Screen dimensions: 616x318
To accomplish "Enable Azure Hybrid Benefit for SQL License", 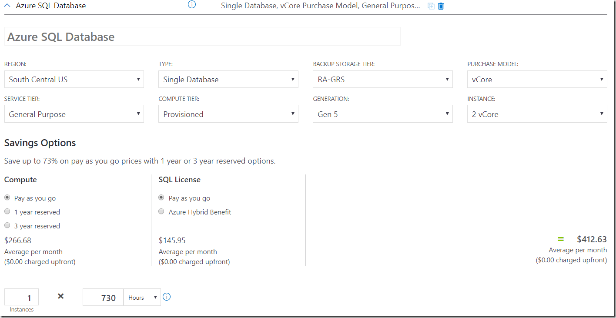I will 161,211.
